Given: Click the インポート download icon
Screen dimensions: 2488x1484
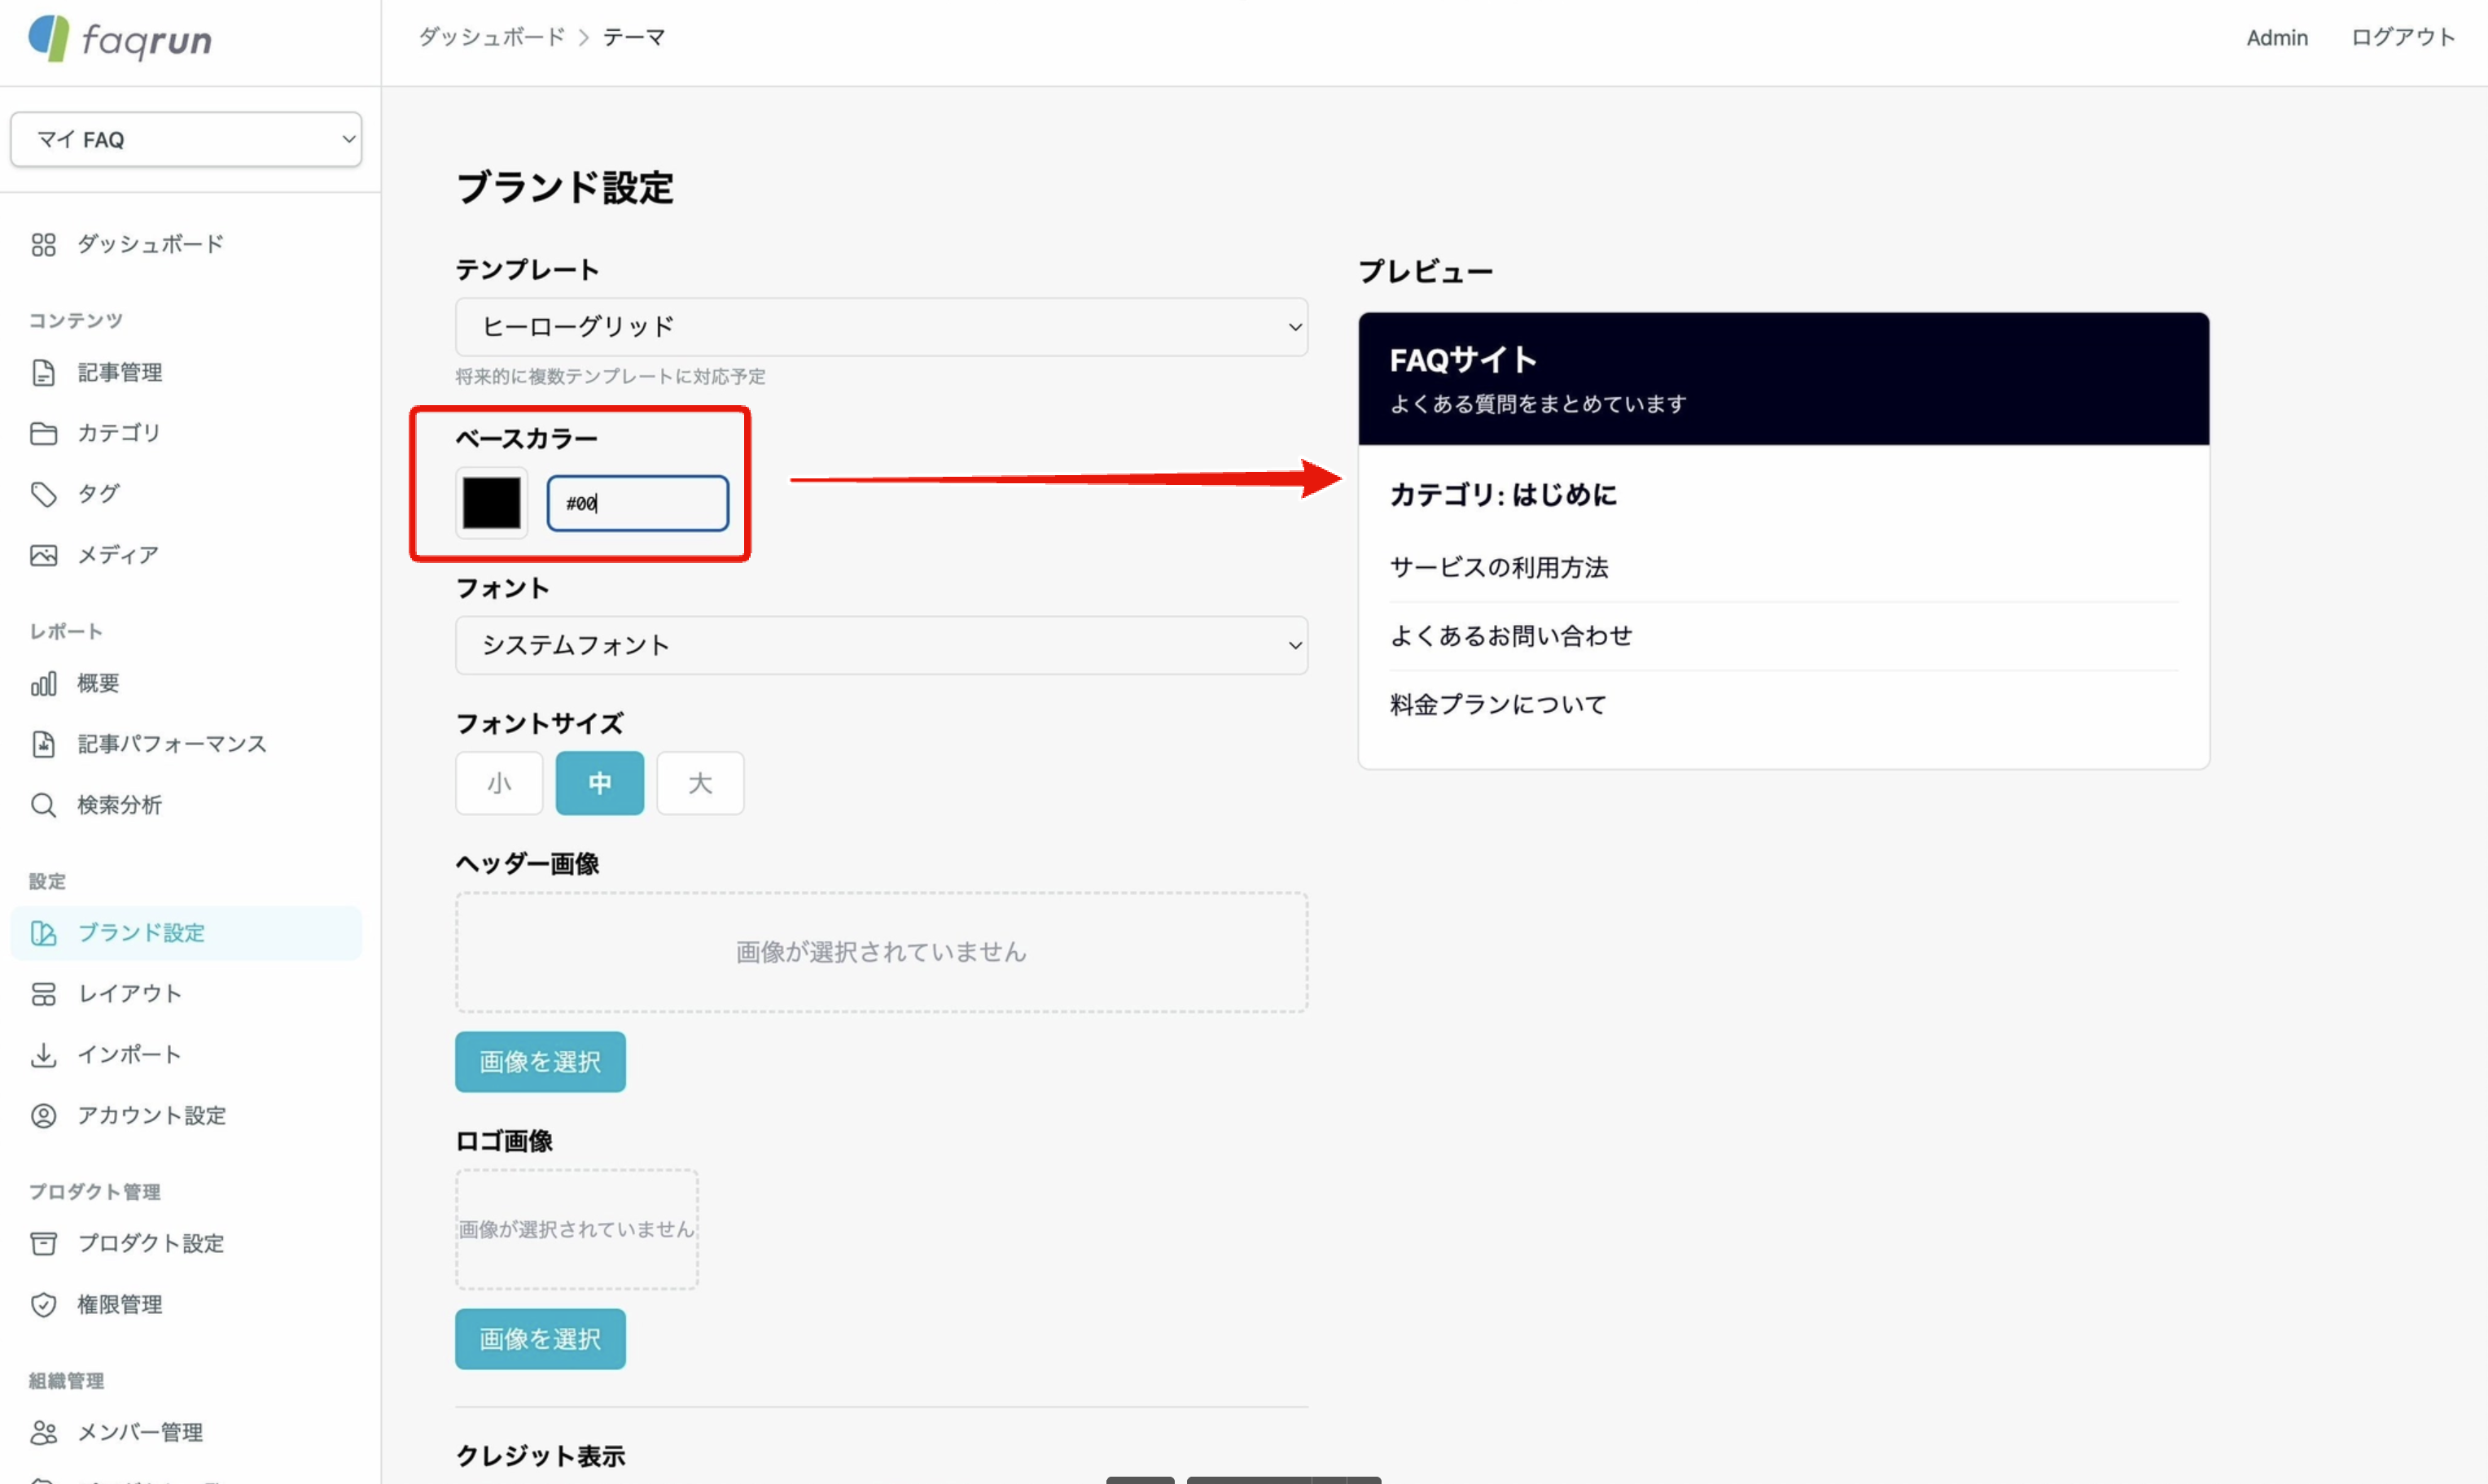Looking at the screenshot, I should pyautogui.click(x=43, y=1055).
